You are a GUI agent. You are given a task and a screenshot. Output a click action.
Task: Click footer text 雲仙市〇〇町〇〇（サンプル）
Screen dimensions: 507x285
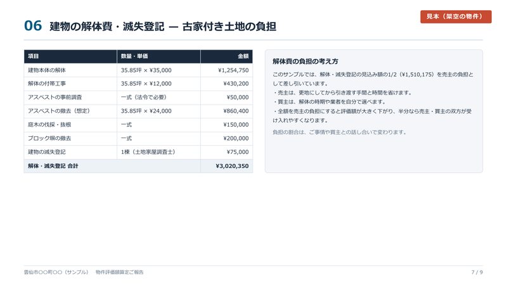[x=56, y=272]
